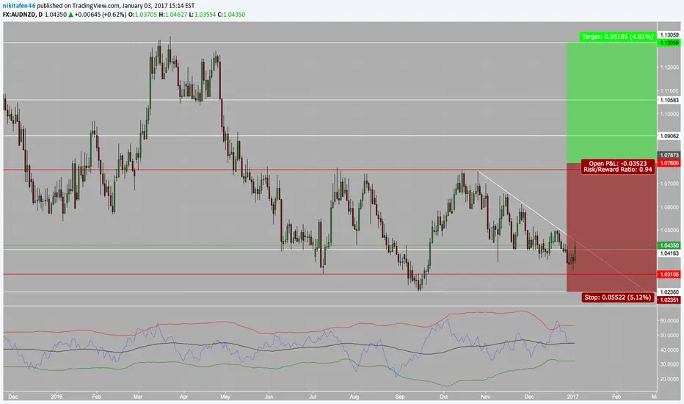Click the Risk/Reward Ratio: 0.94 text
This screenshot has width=684, height=404.
pyautogui.click(x=618, y=170)
